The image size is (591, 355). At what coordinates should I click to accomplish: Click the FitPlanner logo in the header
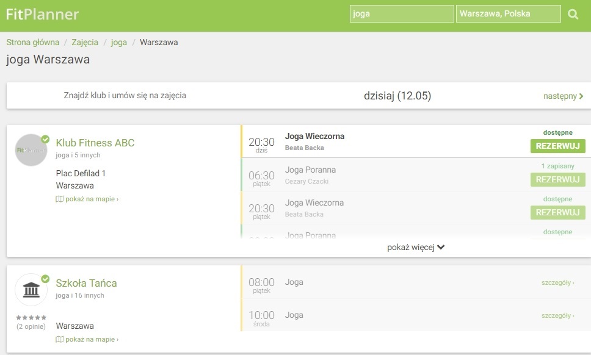click(42, 13)
